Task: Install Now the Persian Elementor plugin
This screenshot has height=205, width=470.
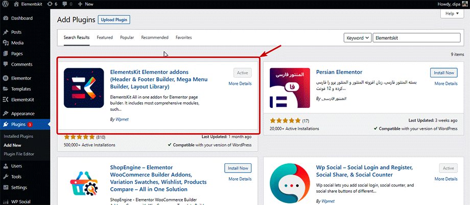Action: pyautogui.click(x=444, y=73)
